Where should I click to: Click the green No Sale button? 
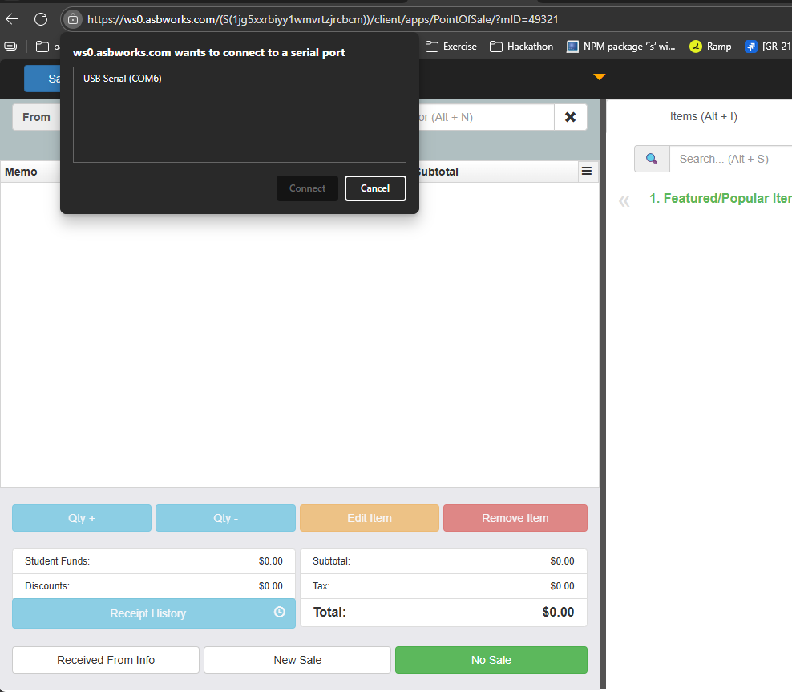click(491, 660)
